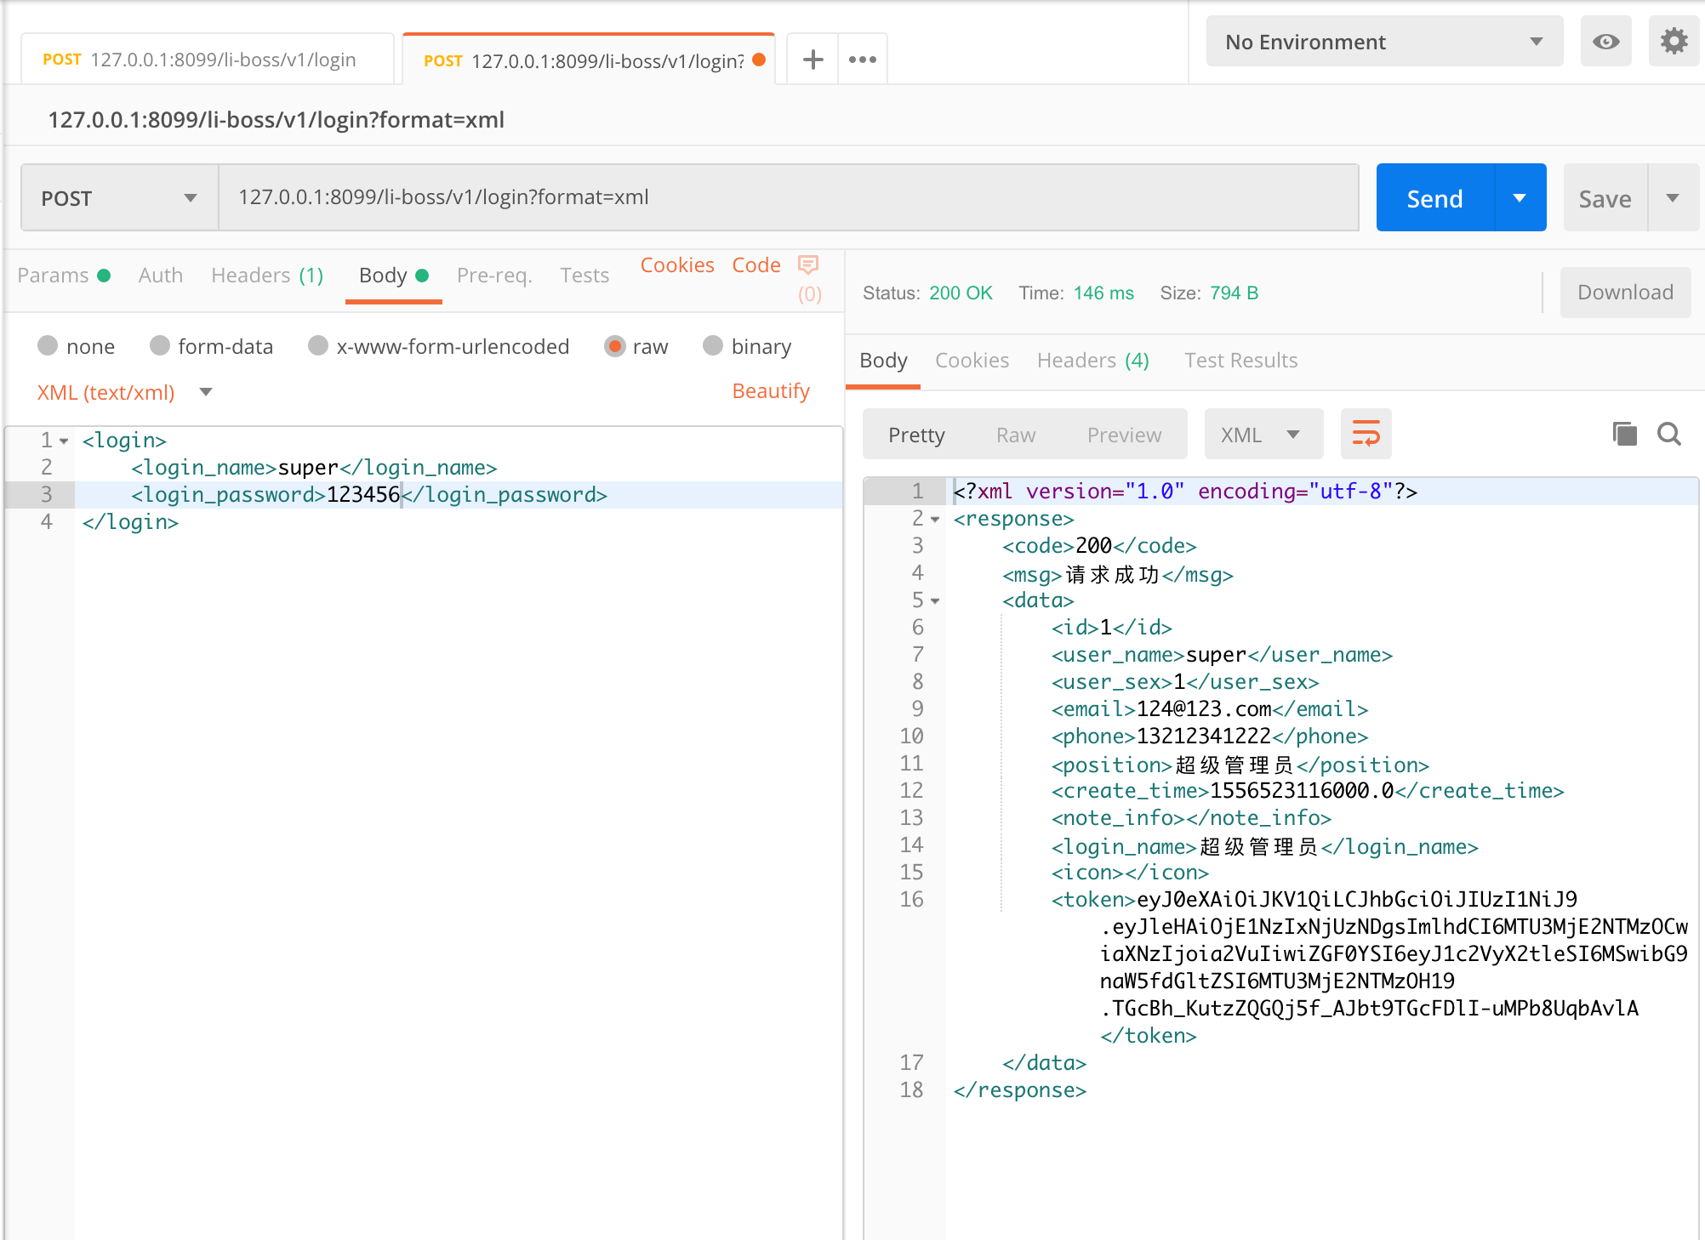Open the POST method dropdown
The width and height of the screenshot is (1705, 1240).
pos(119,198)
